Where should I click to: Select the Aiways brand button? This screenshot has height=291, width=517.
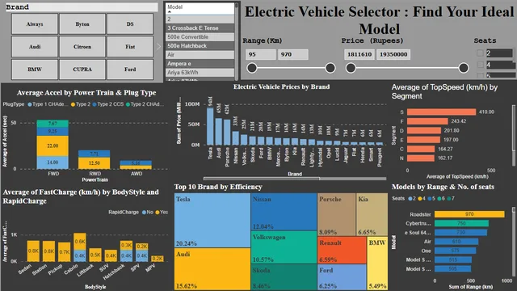(x=35, y=24)
